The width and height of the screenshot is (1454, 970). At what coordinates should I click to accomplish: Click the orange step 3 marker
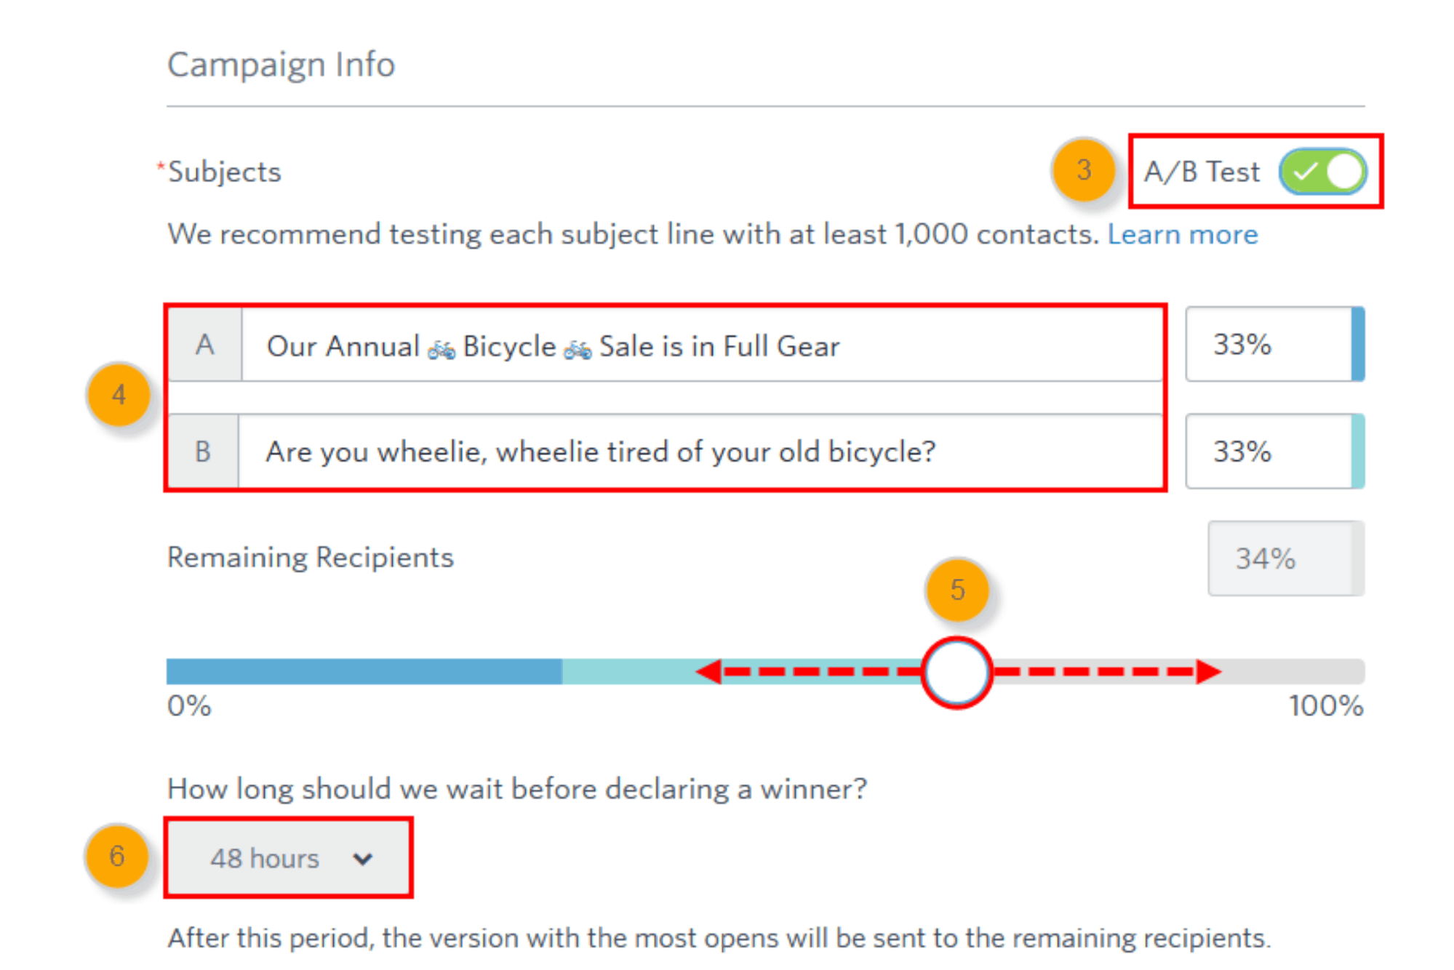(1084, 170)
